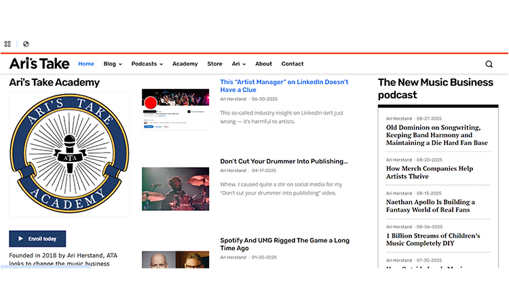Click the 08-06-2025 podcast date

coord(430,227)
